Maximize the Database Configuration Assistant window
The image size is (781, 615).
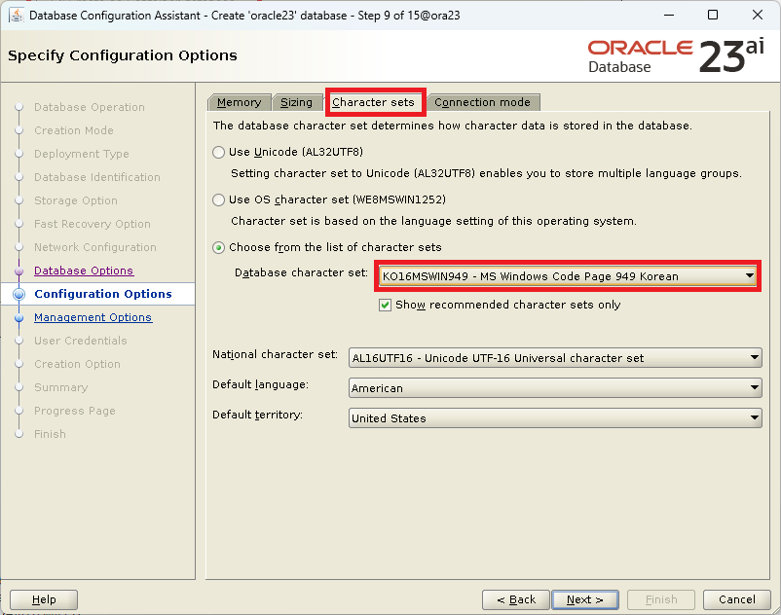(x=713, y=15)
